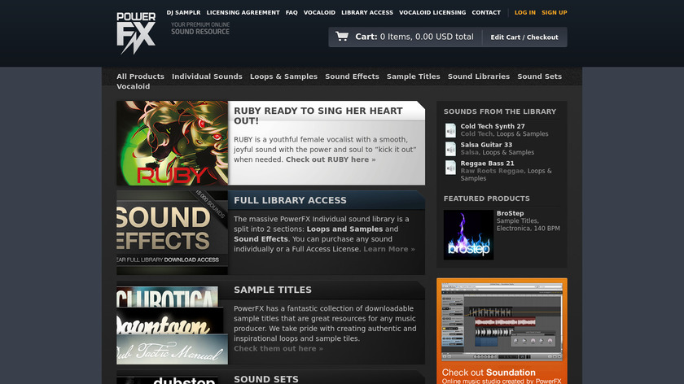Play the Cold Tech Synth 27 sound icon

(x=450, y=130)
